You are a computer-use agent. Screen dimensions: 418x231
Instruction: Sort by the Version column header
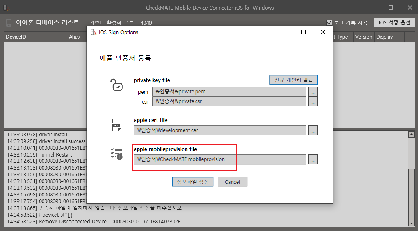click(364, 37)
